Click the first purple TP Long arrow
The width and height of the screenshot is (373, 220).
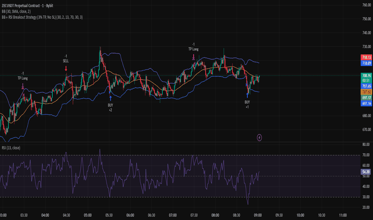tap(23, 86)
